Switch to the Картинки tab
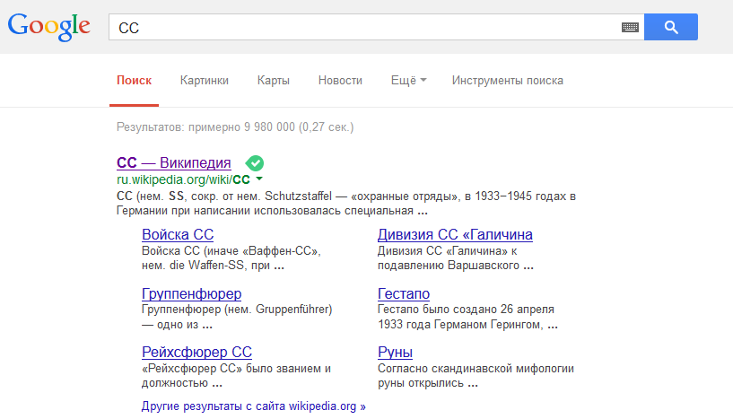 (205, 81)
